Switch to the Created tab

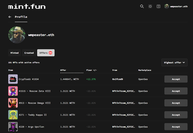tap(29, 53)
